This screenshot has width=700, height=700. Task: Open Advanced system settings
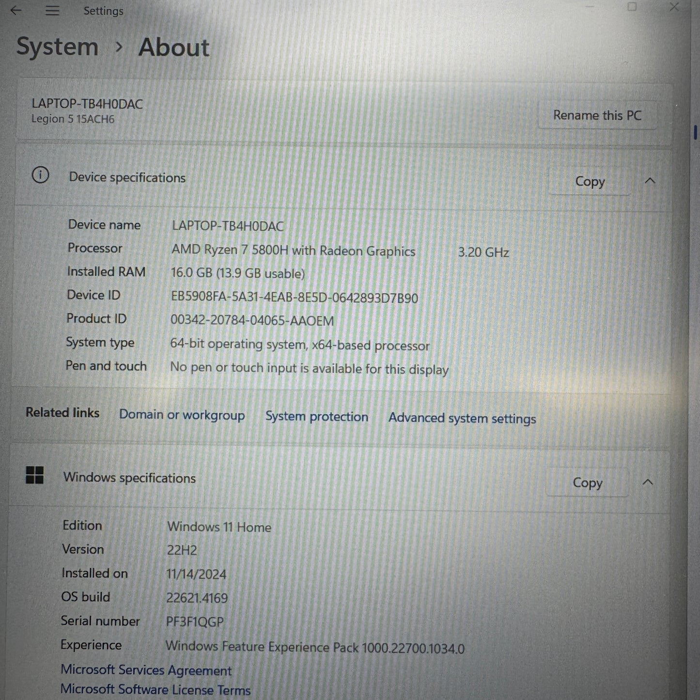462,418
